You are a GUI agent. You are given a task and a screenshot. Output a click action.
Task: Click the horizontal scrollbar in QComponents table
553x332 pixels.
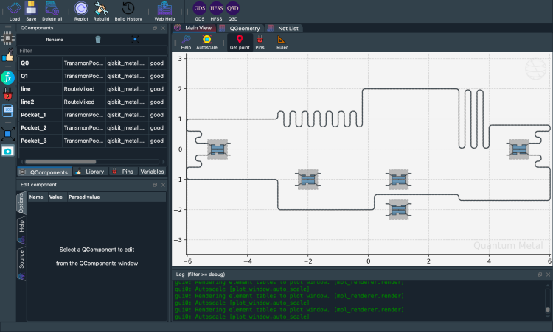coord(60,162)
